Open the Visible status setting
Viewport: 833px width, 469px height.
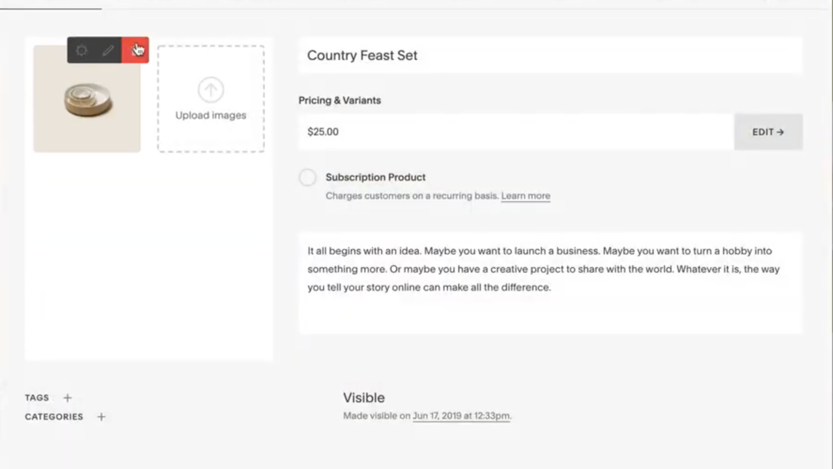363,398
